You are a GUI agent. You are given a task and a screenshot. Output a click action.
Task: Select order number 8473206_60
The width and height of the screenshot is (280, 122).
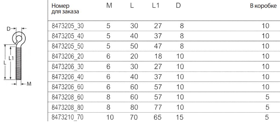(x=68, y=87)
